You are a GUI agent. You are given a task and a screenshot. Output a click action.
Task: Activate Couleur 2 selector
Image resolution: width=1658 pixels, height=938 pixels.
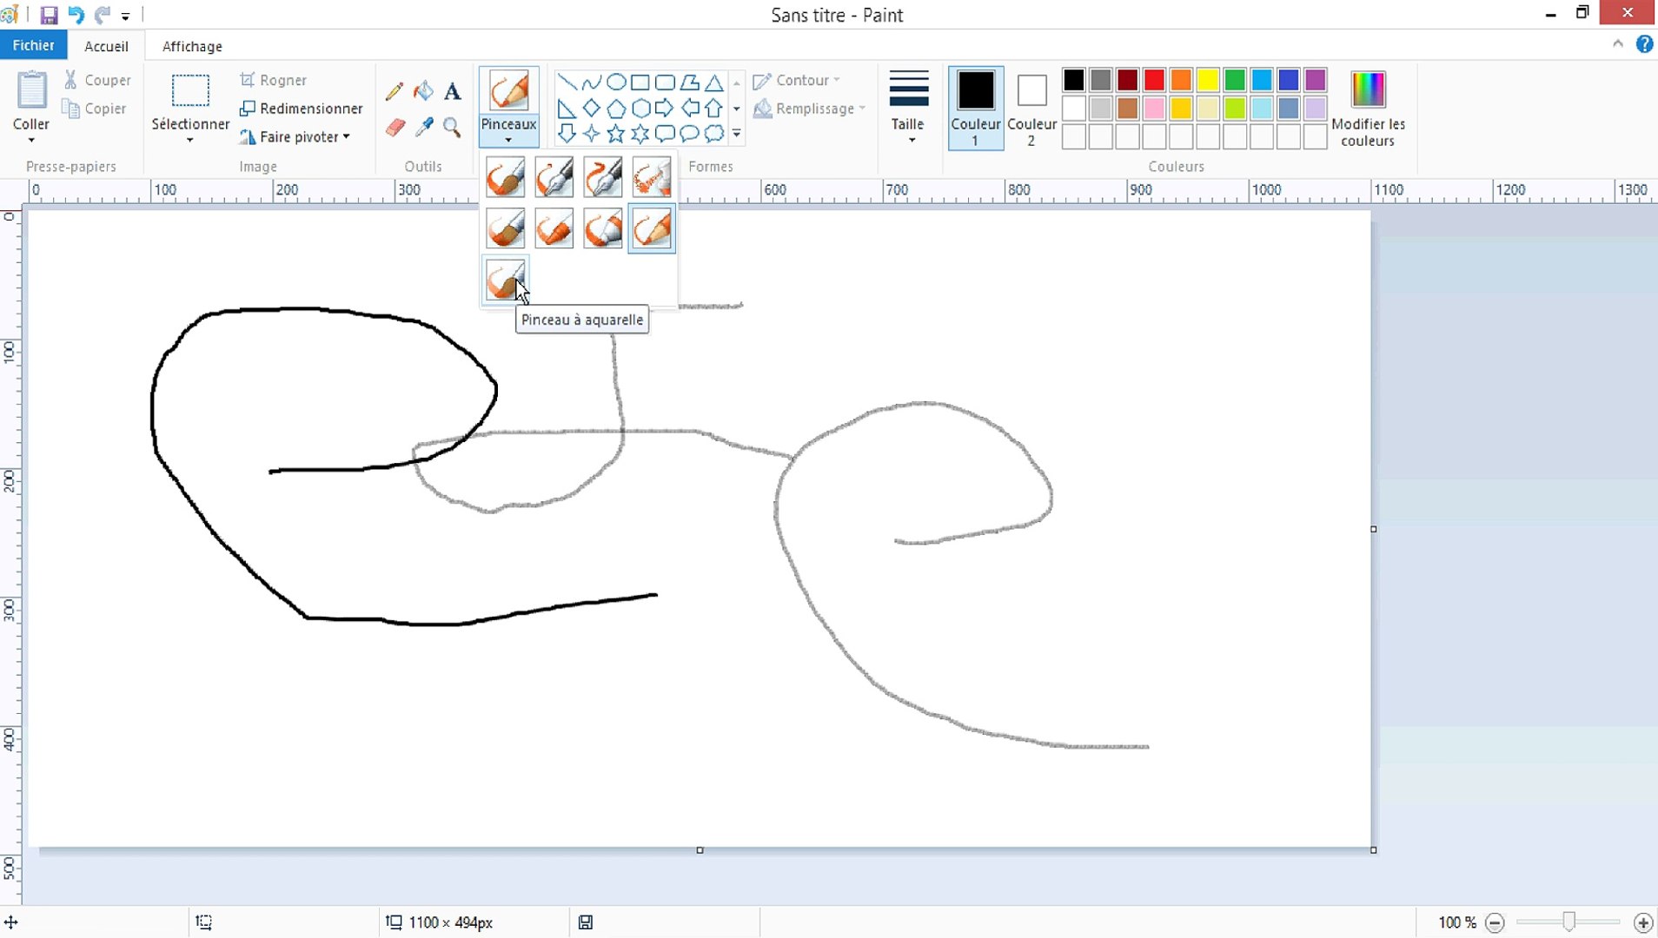1031,108
